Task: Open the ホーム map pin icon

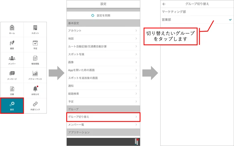Action: click(x=12, y=28)
